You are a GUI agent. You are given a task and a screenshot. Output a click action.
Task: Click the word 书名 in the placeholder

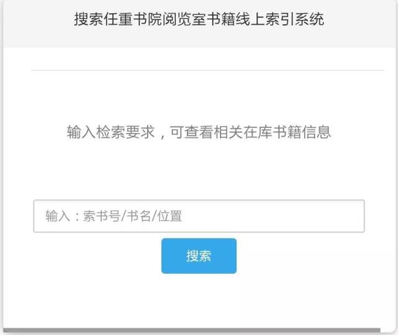[x=139, y=216]
